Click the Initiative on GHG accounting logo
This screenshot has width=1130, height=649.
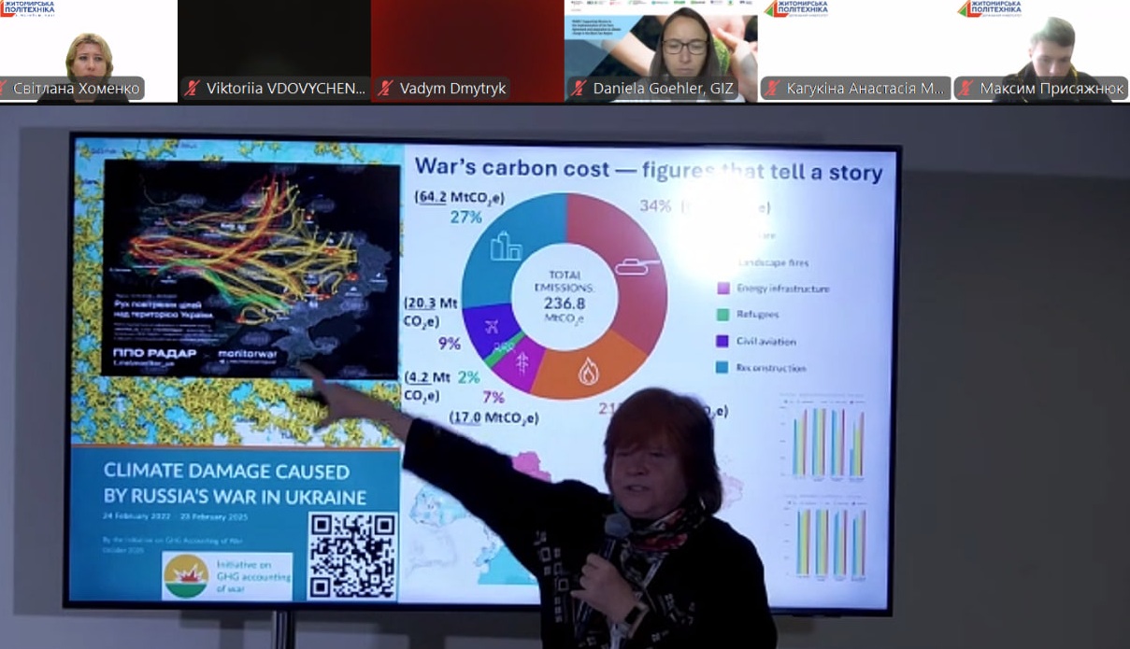(227, 577)
